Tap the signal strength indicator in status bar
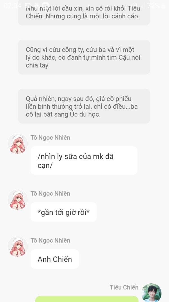The image size is (169, 302). click(x=142, y=6)
